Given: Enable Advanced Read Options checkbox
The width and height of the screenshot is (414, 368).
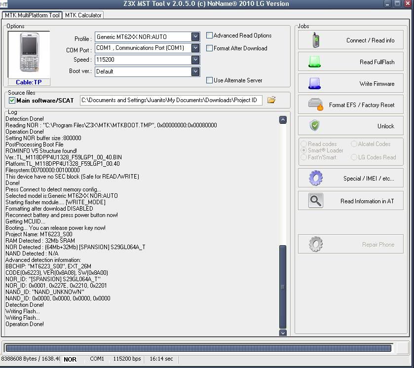Looking at the screenshot, I should click(210, 36).
